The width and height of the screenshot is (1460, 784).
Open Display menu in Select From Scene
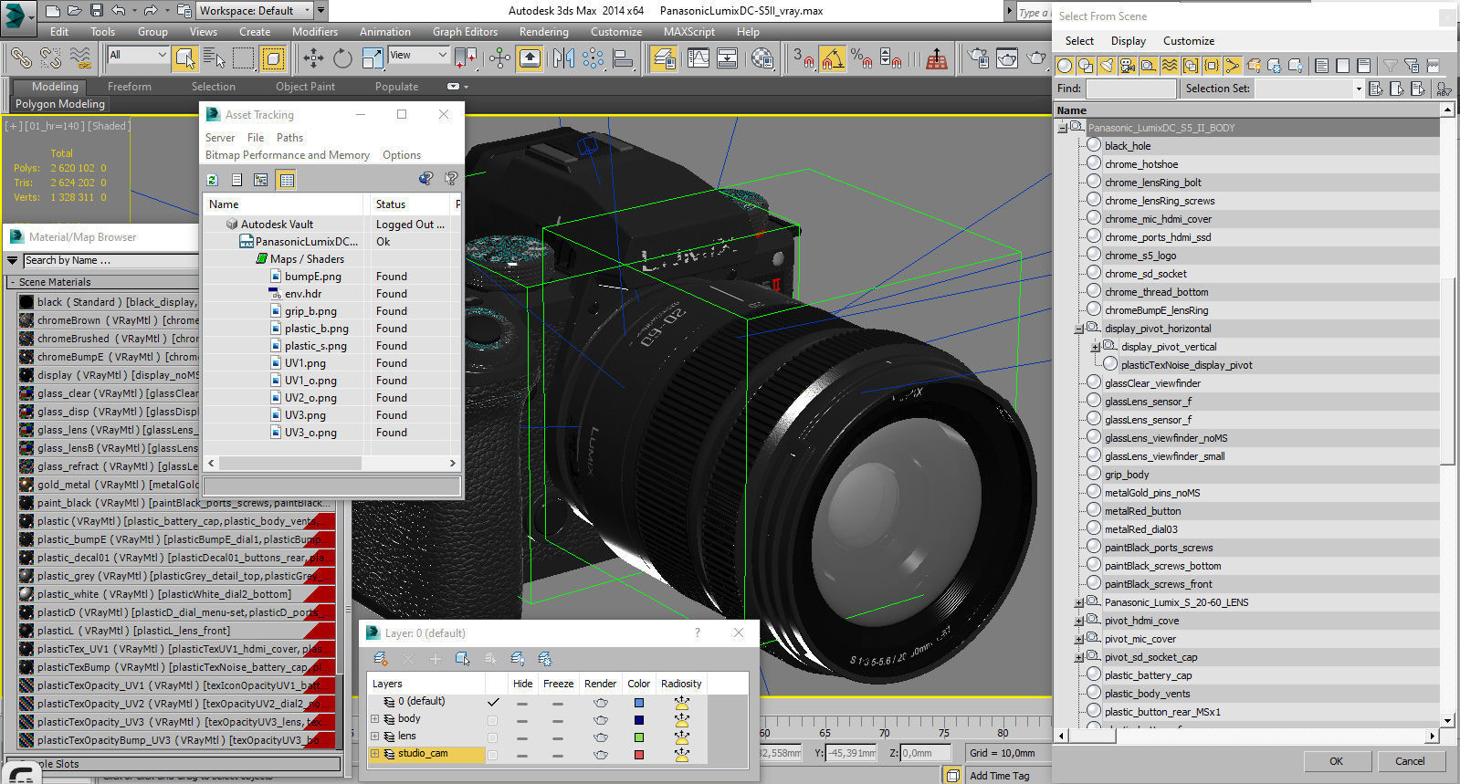click(1129, 41)
